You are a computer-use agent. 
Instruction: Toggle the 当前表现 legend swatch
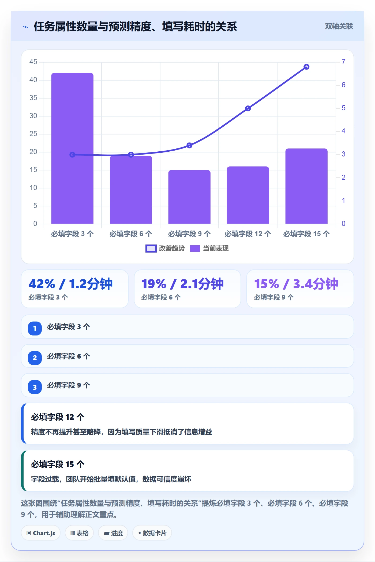pyautogui.click(x=195, y=249)
